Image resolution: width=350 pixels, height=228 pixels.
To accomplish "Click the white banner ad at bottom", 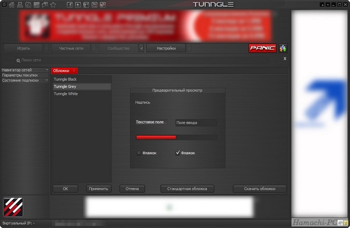I will 169,207.
